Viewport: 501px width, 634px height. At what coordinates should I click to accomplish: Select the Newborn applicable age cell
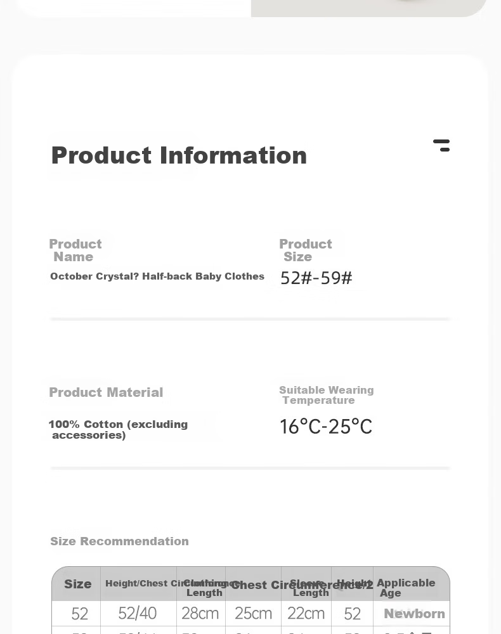coord(415,614)
